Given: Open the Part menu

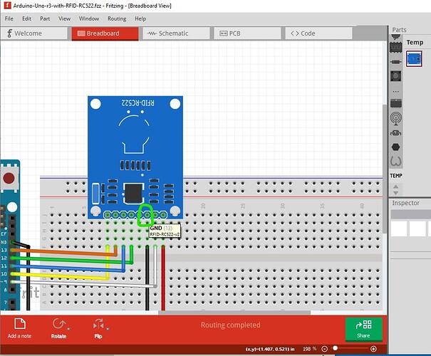Looking at the screenshot, I should [45, 19].
